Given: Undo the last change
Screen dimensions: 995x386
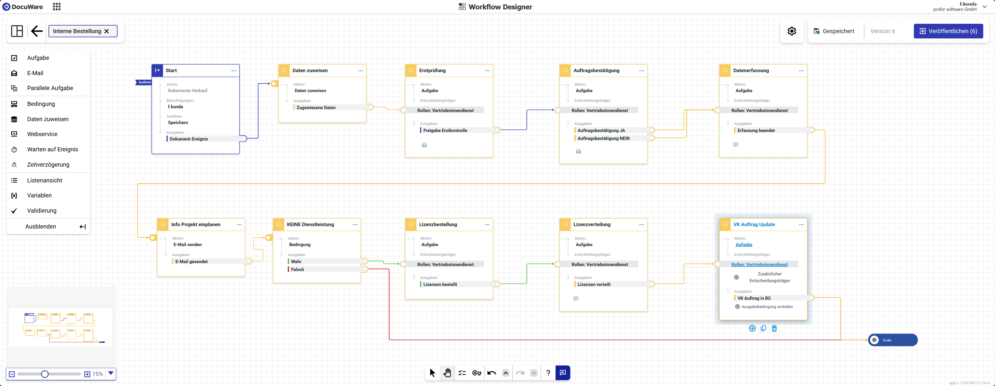Looking at the screenshot, I should [x=491, y=373].
